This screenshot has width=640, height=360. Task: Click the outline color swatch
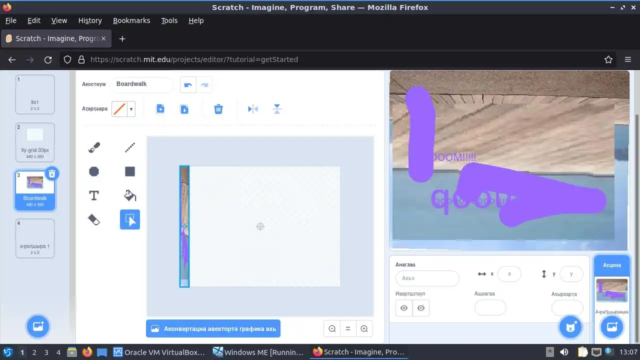(119, 109)
